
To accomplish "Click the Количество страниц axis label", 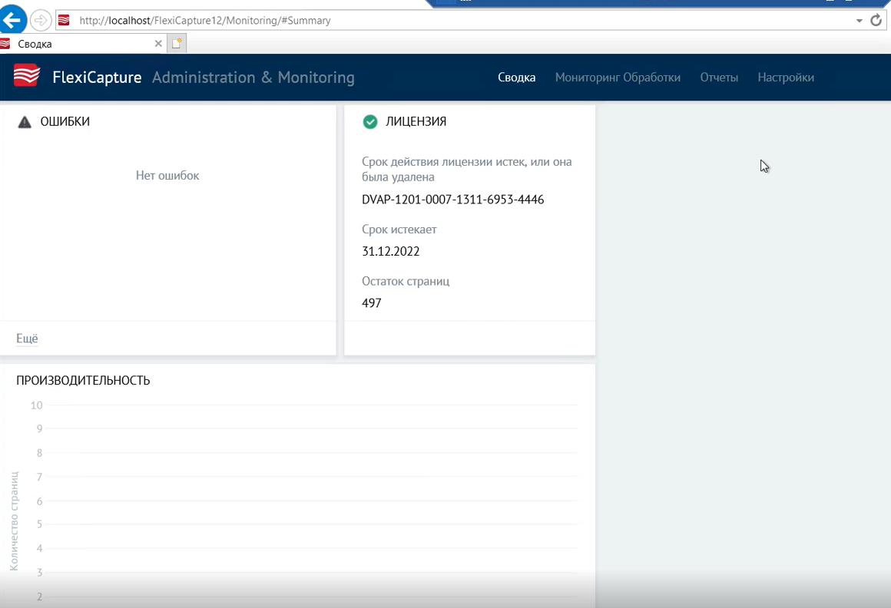I will [x=14, y=520].
